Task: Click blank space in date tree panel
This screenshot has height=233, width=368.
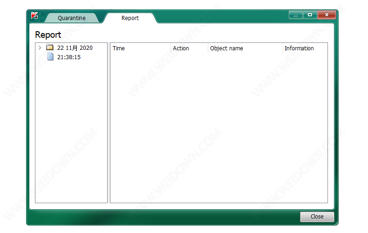Action: point(71,140)
